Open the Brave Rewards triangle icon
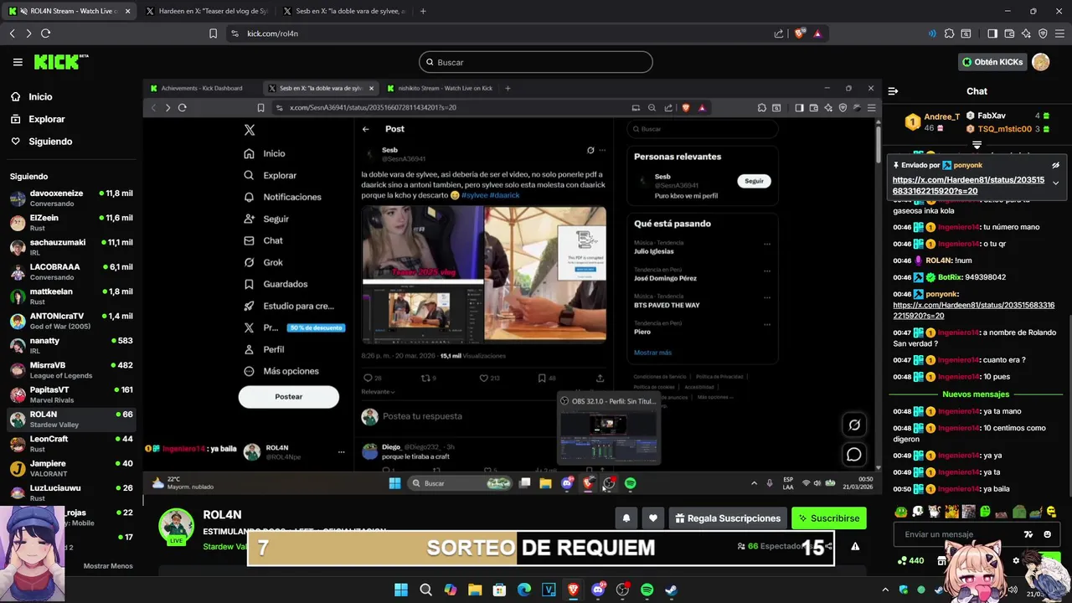 tap(817, 33)
